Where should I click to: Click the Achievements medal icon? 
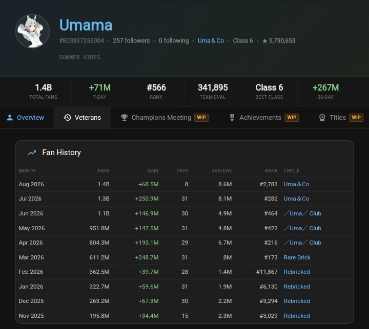pyautogui.click(x=232, y=118)
